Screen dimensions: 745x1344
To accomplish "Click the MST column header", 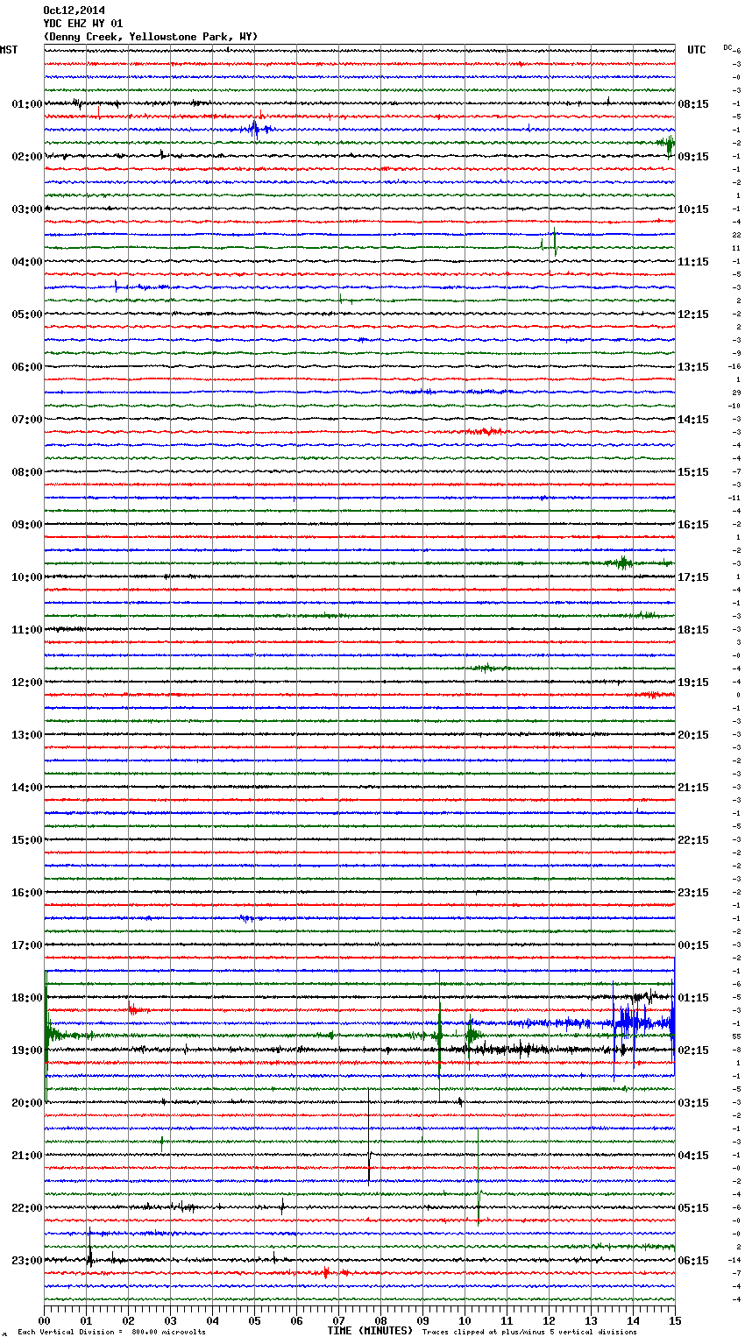I will (9, 50).
